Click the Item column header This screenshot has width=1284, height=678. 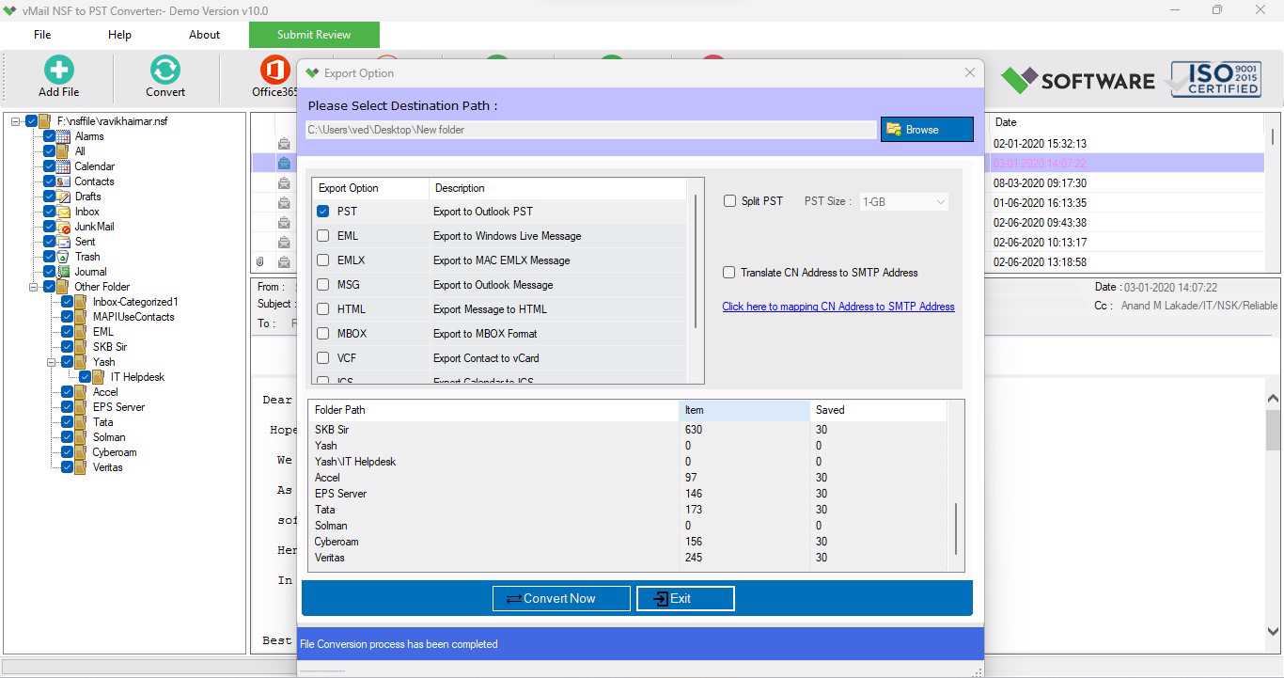coord(744,410)
